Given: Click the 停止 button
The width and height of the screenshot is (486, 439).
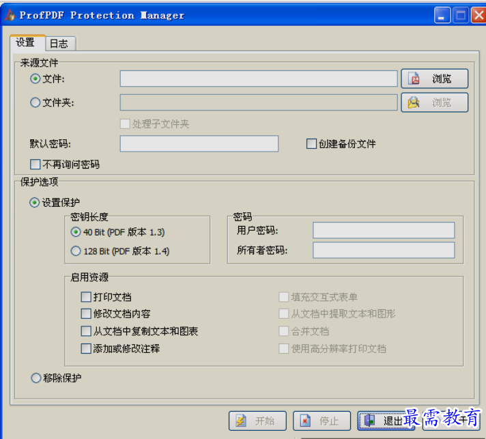Looking at the screenshot, I should tap(321, 421).
